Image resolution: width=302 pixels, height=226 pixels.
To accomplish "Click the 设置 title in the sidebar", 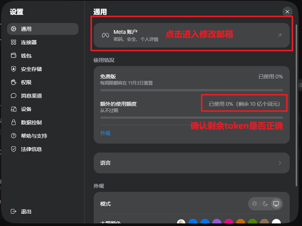I will [x=17, y=12].
